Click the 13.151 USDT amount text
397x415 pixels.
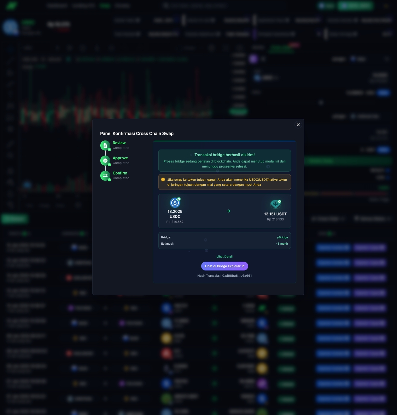(275, 214)
